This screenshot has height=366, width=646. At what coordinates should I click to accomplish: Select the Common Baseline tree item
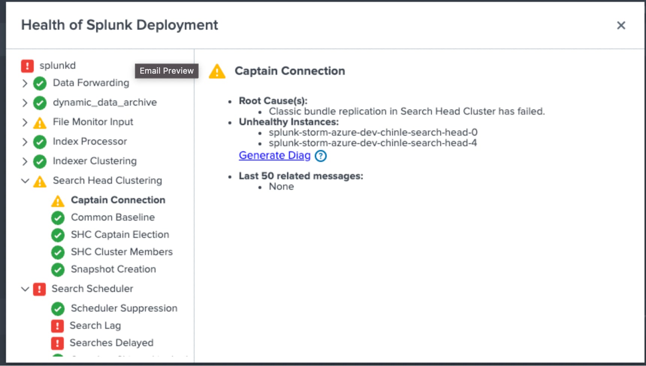click(113, 217)
